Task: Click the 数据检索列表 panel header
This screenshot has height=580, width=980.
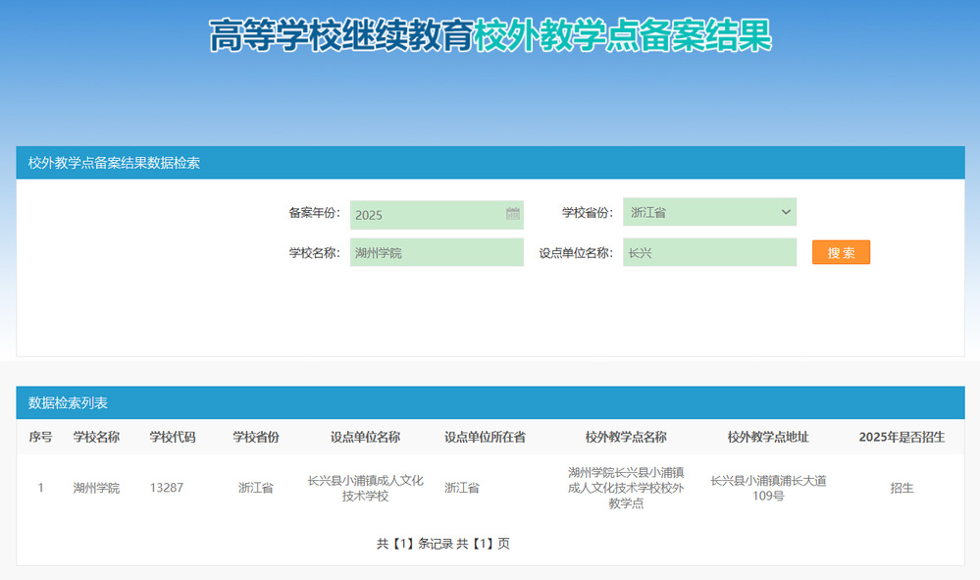Action: tap(69, 402)
